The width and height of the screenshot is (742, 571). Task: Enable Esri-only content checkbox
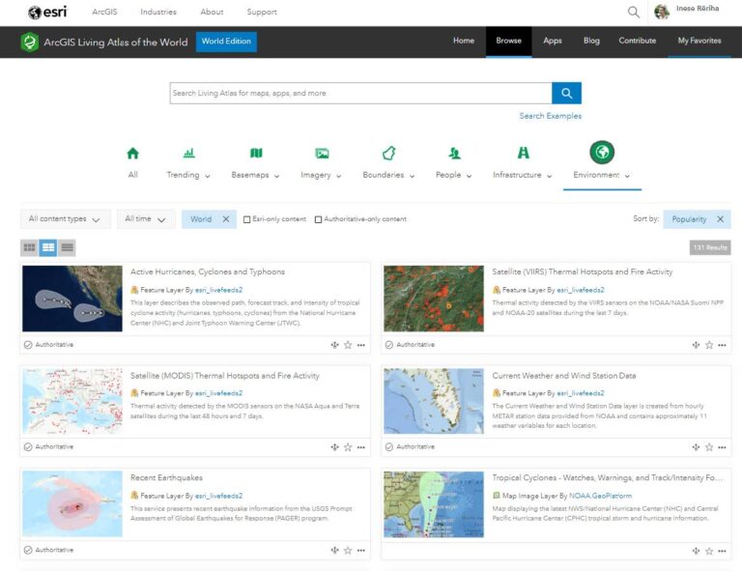pyautogui.click(x=247, y=219)
